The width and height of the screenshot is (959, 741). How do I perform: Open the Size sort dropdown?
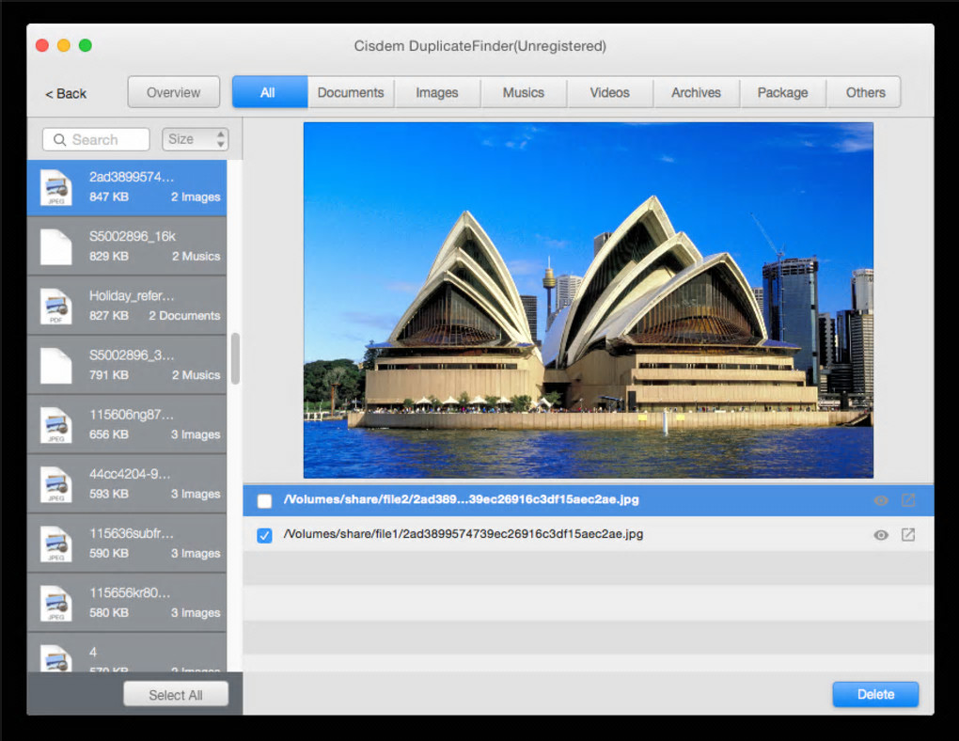[196, 139]
